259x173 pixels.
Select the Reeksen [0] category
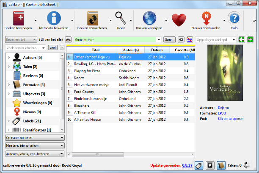point(33,75)
